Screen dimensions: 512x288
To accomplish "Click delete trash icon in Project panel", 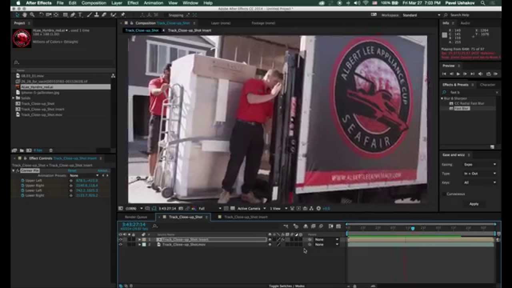I will (x=51, y=150).
